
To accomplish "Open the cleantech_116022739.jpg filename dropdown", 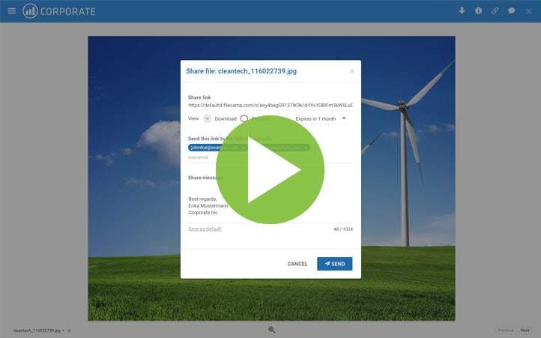I will (39, 331).
